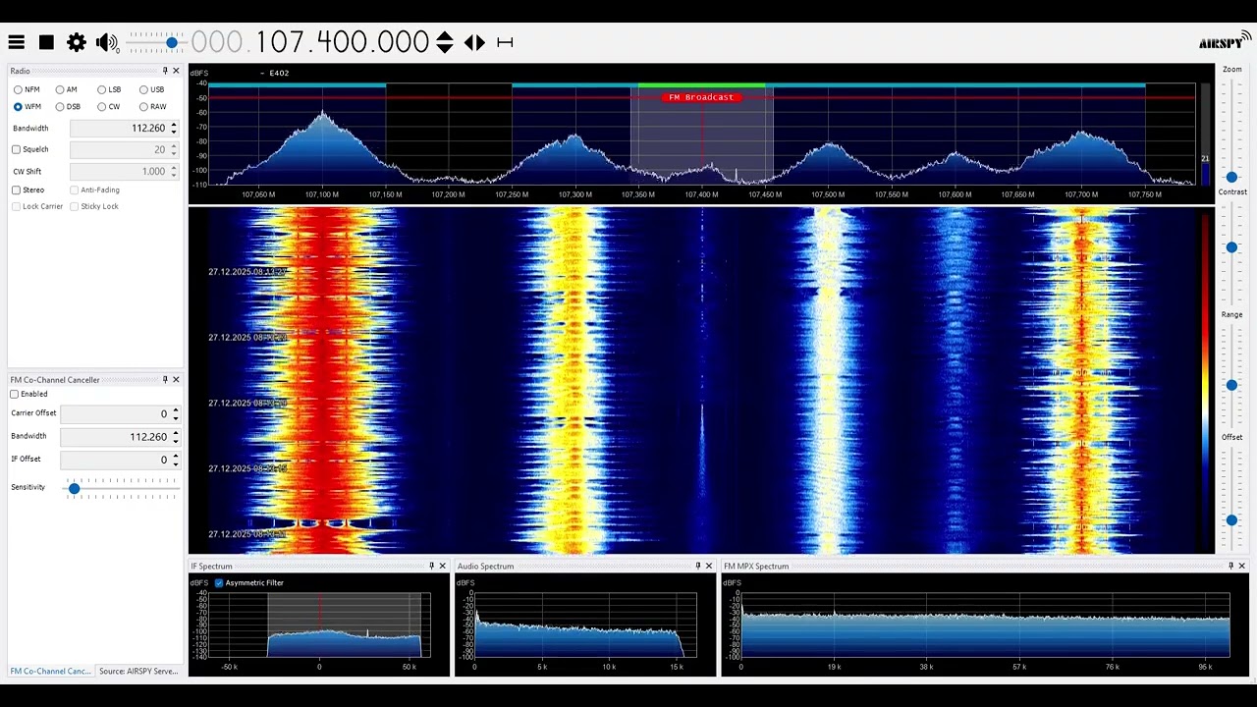The width and height of the screenshot is (1257, 707).
Task: Select DSB demodulation mode
Action: click(68, 106)
